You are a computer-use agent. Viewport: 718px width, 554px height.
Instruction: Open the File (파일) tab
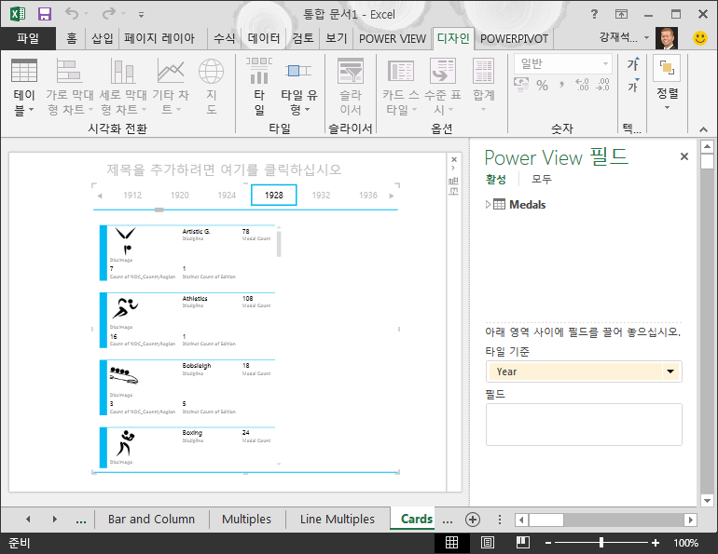(x=28, y=38)
